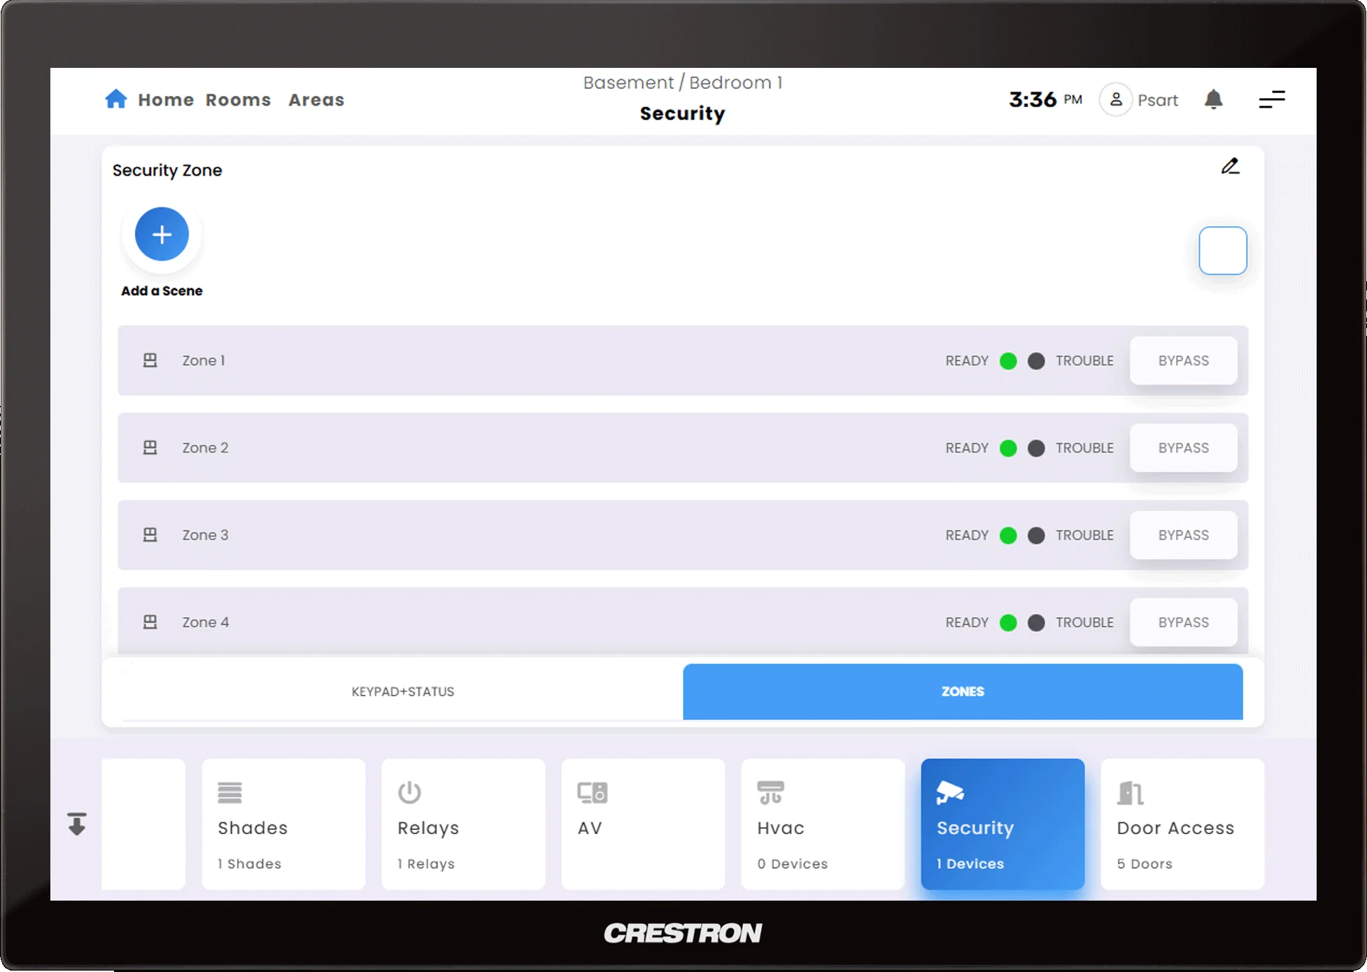Click the user profile avatar icon
1367x972 pixels.
[x=1116, y=99]
